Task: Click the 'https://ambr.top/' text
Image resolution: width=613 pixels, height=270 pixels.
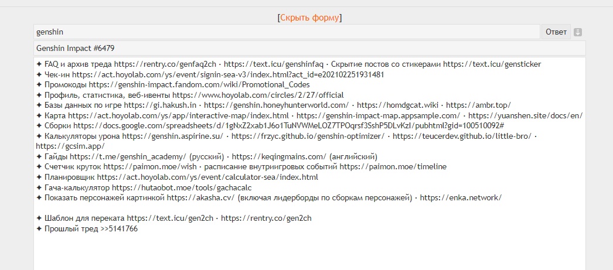Action: tap(479, 105)
